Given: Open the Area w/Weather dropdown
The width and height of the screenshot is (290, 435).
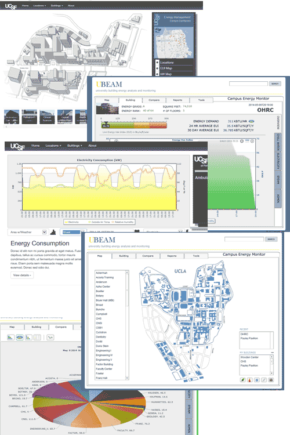Looking at the screenshot, I should point(27,232).
